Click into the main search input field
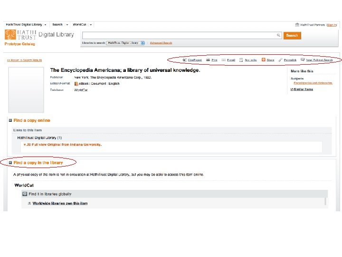 179,35
